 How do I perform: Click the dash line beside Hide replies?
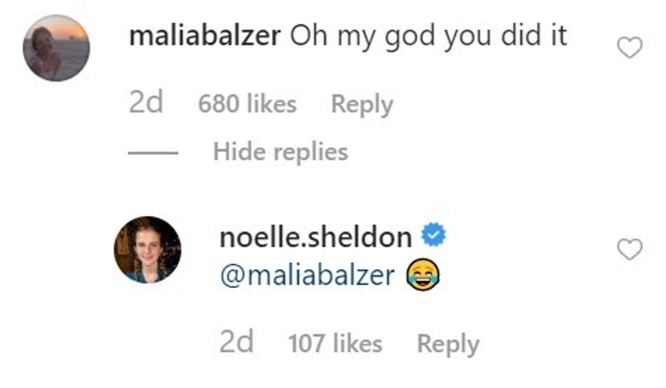coord(153,152)
